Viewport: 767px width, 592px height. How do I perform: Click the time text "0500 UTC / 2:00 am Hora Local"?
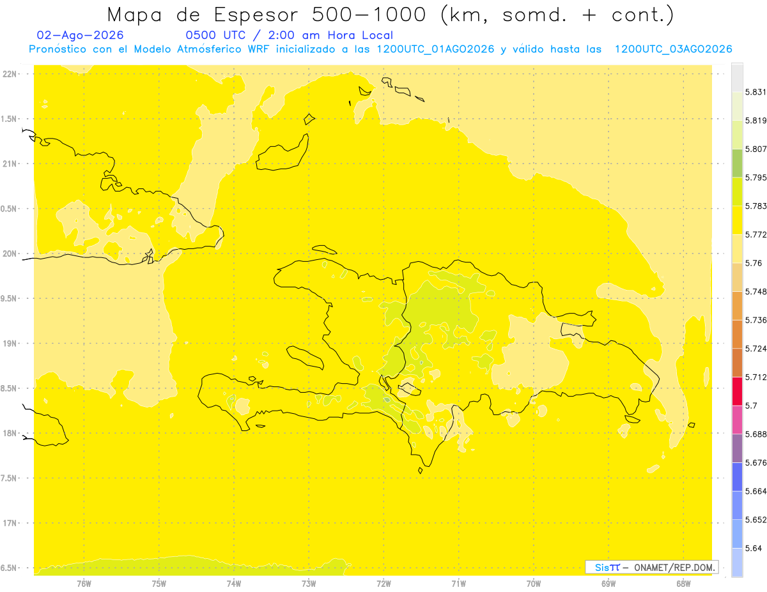290,35
